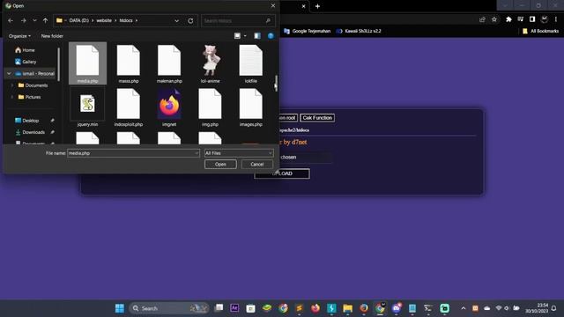This screenshot has height=317, width=564.
Task: Click the taskbar Search box
Action: point(169,308)
